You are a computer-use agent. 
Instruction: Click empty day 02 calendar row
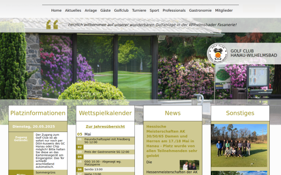[105, 147]
